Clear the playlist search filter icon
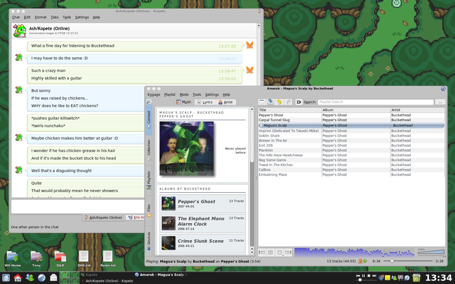The width and height of the screenshot is (455, 284). 299,102
